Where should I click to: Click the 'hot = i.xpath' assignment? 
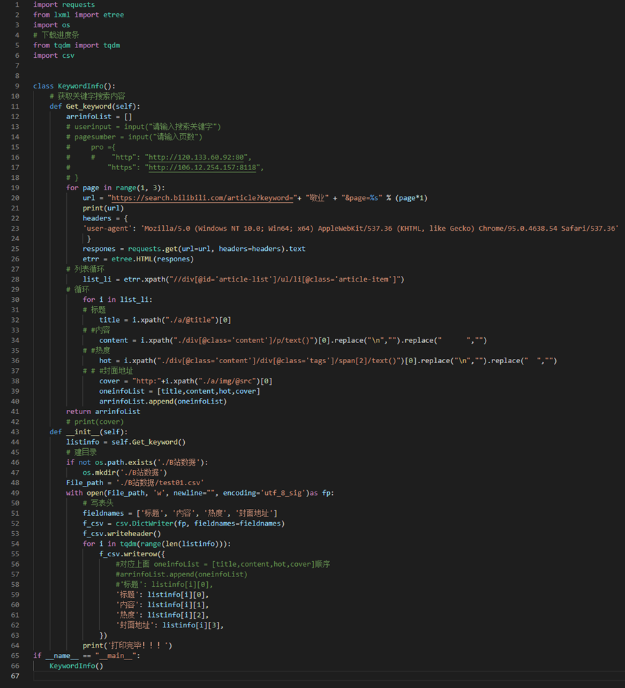328,360
